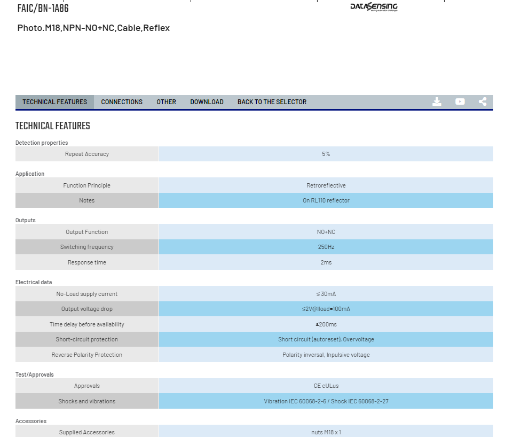Select the Output voltage drop label
This screenshot has width=513, height=437.
point(86,309)
